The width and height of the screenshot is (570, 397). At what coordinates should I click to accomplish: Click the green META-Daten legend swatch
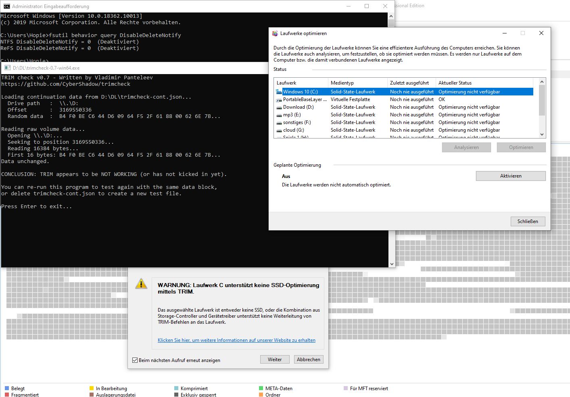coord(261,389)
